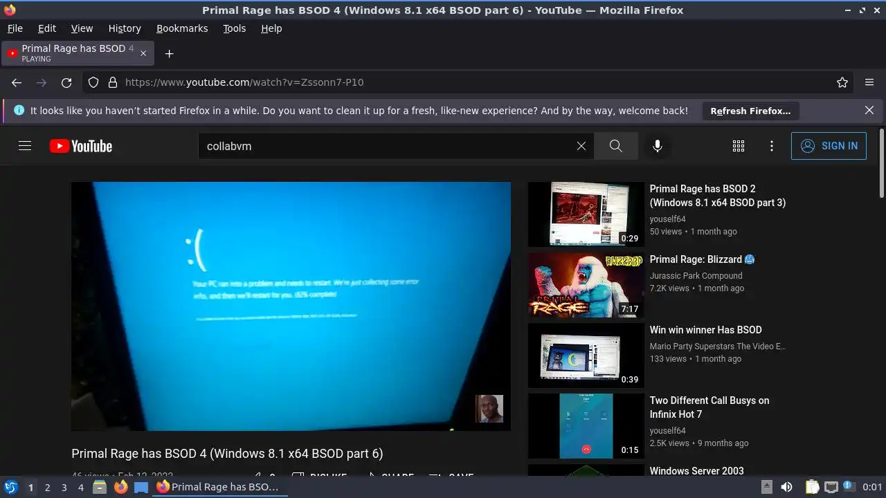
Task: Close the Primal Rage has BSOD 4 tab
Action: 143,53
